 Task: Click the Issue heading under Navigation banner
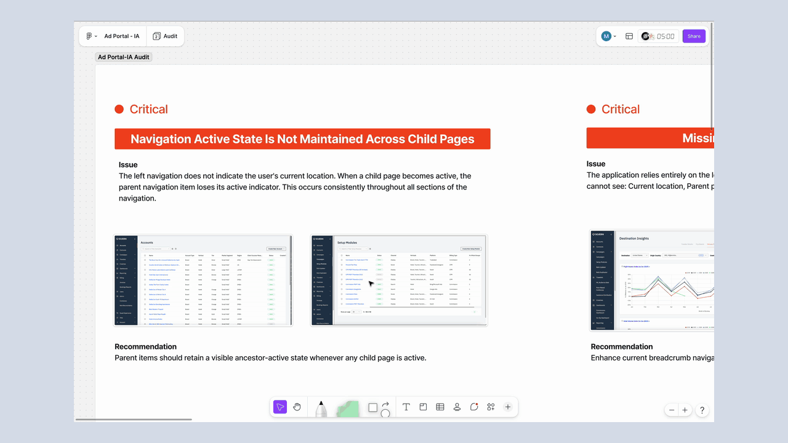(x=128, y=165)
